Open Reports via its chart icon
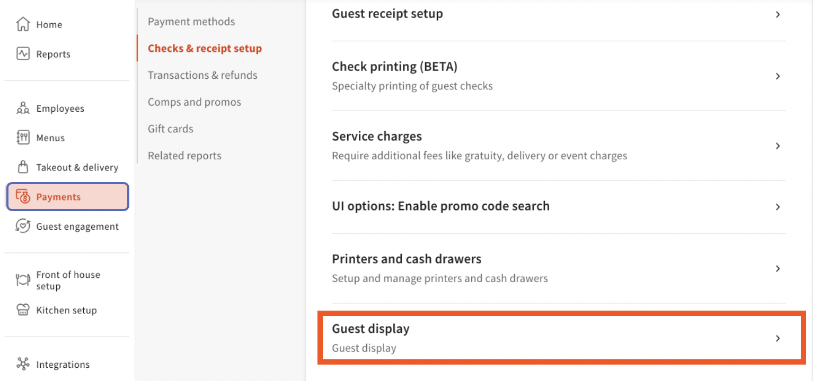 point(23,54)
